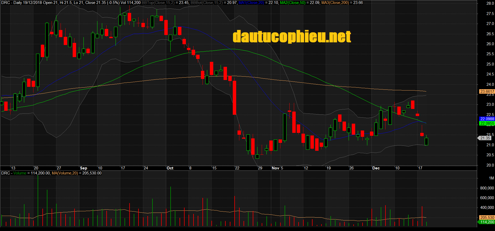Click the date axis label 8
The height and width of the screenshot is (231, 495).
pyautogui.click(x=190, y=168)
